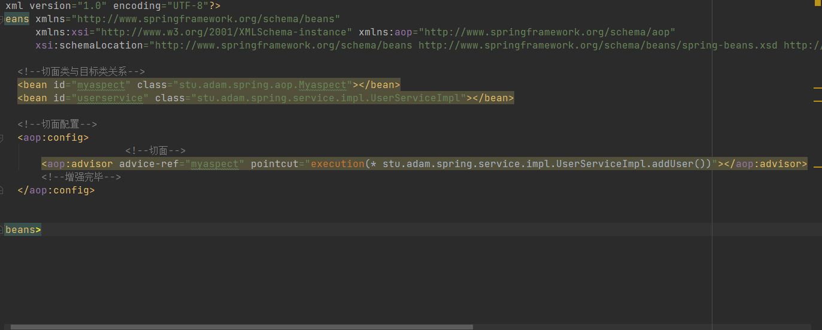Jump to warning stripe for aop:advisor line
Screen dimensions: 822x330
818,167
